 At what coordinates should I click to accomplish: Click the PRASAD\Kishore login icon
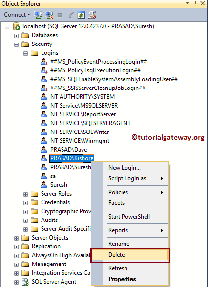(x=43, y=158)
